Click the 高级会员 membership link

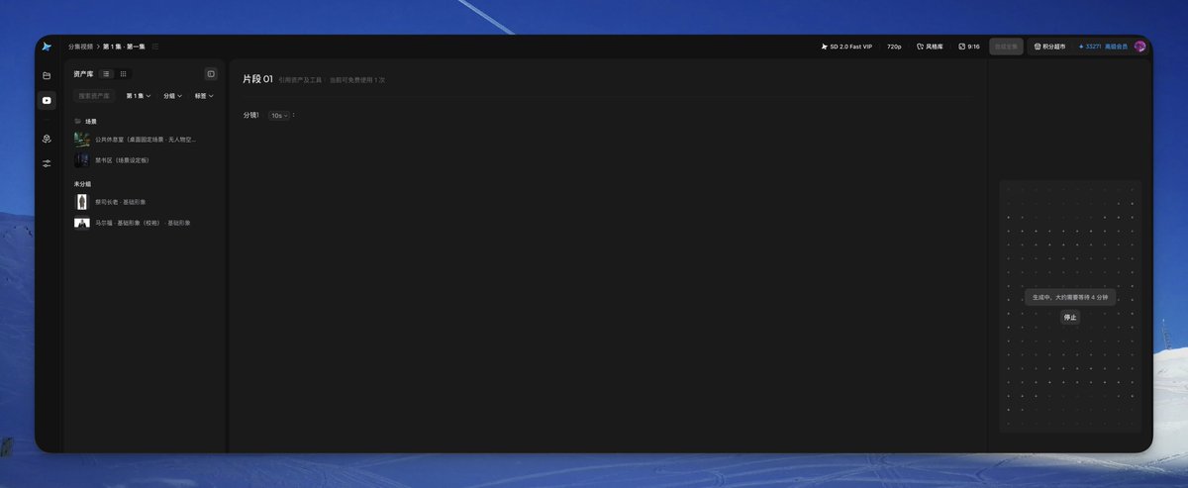coord(1117,47)
